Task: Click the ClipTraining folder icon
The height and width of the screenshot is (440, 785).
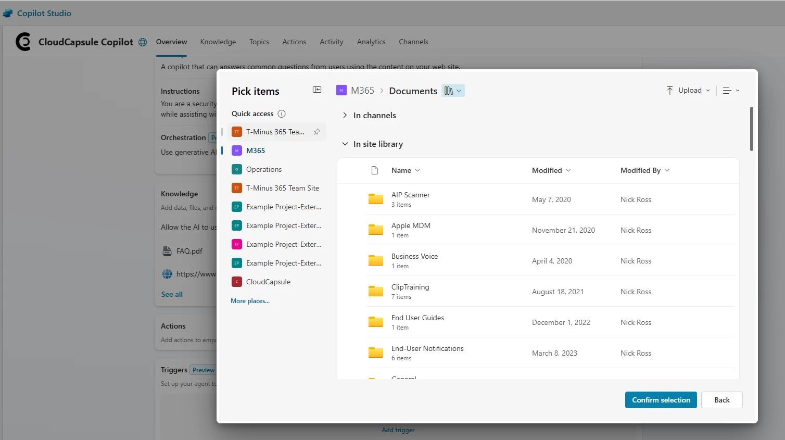Action: (x=376, y=291)
